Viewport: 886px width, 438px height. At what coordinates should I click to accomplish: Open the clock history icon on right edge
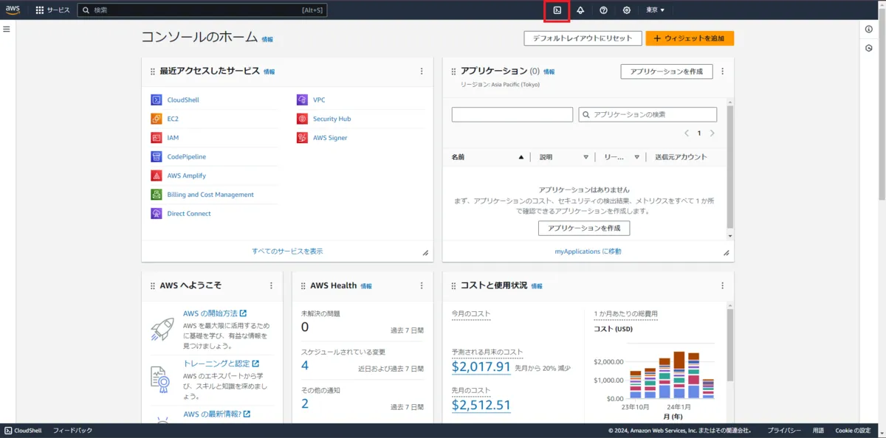(x=869, y=48)
